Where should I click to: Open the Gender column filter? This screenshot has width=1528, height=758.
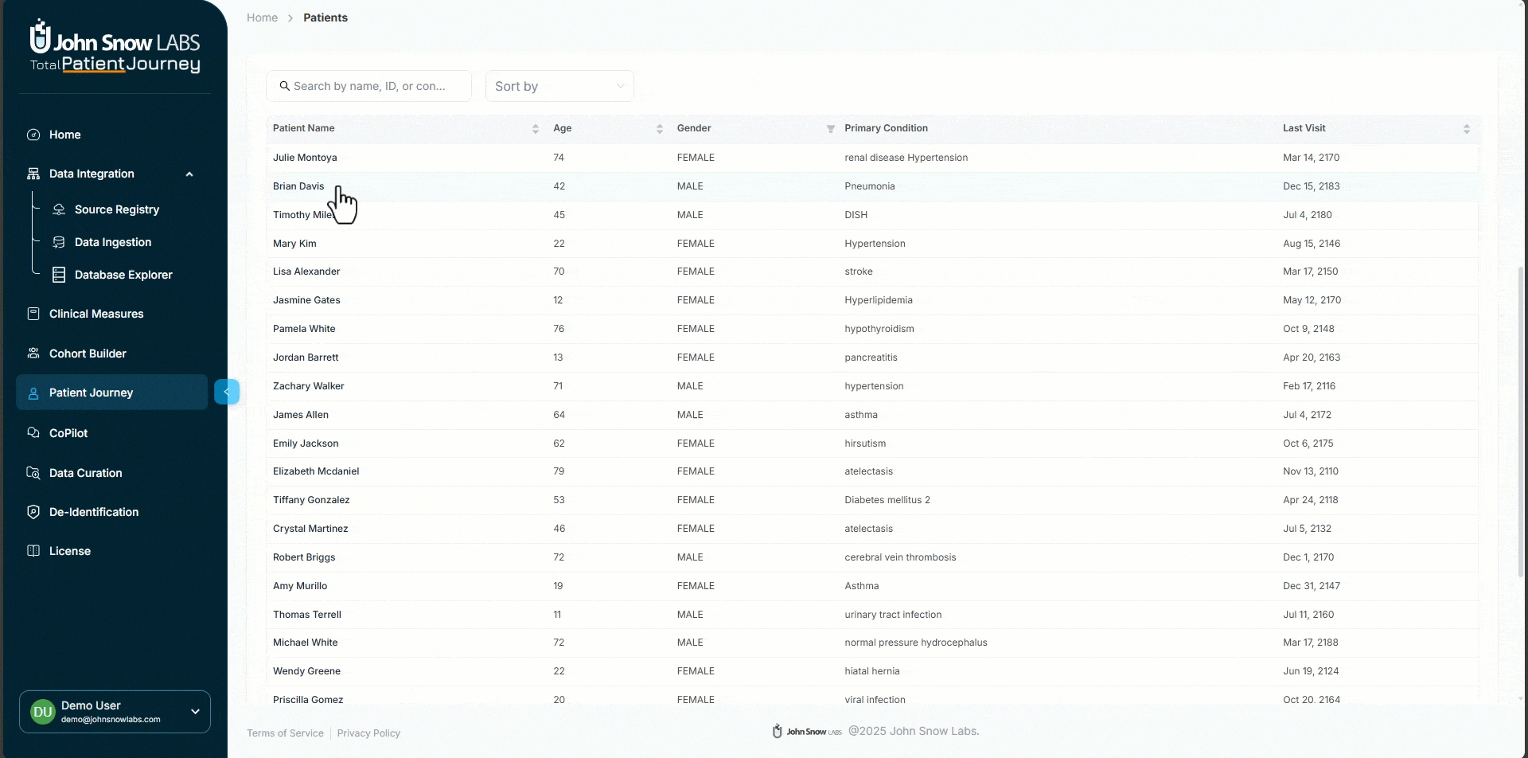point(830,129)
